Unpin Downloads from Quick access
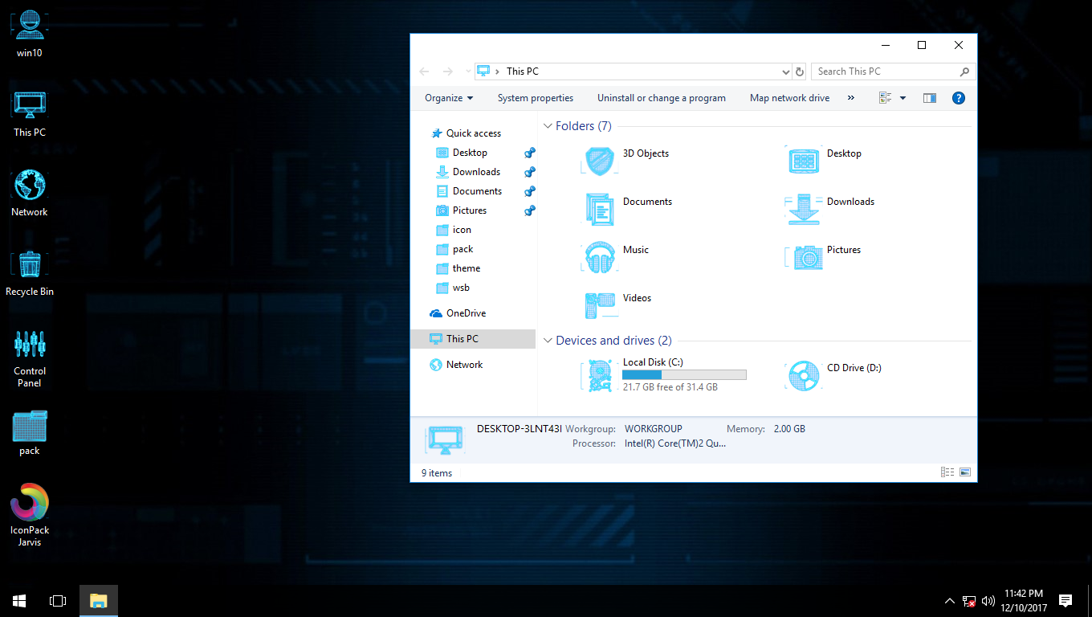1092x617 pixels. (529, 171)
